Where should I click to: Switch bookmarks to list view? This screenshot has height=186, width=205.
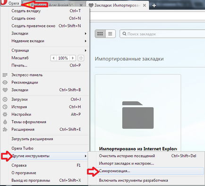coord(110,34)
